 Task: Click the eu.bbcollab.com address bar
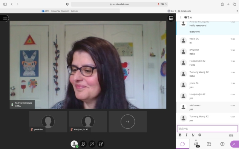119,4
